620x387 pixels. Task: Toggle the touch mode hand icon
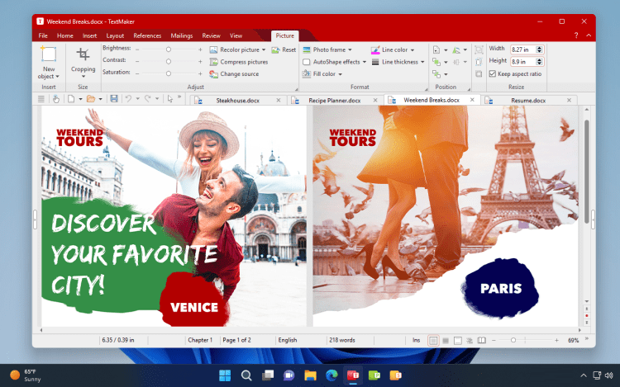[x=56, y=99]
